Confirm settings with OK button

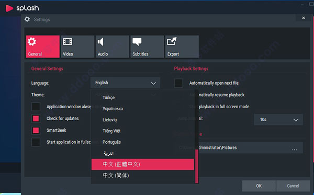point(259,186)
